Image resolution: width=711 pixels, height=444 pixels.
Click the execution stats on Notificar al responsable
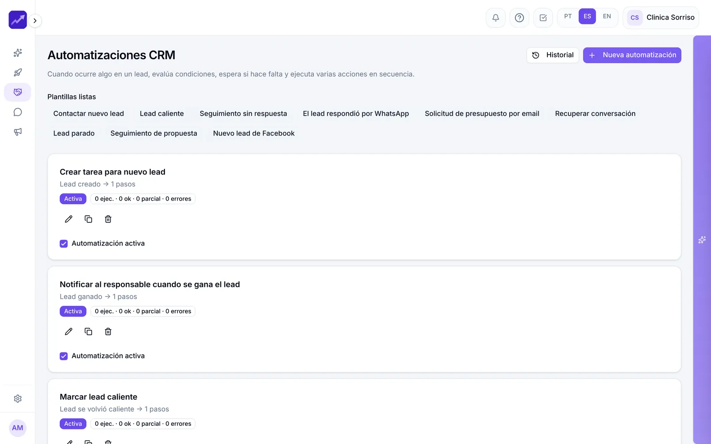[x=143, y=311]
